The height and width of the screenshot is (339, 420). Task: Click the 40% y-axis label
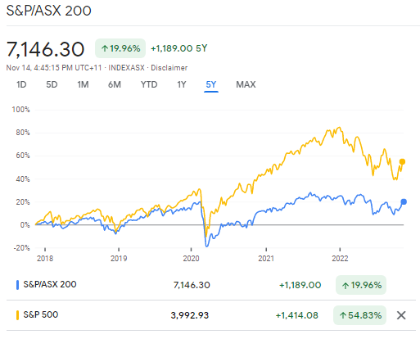pyautogui.click(x=23, y=179)
